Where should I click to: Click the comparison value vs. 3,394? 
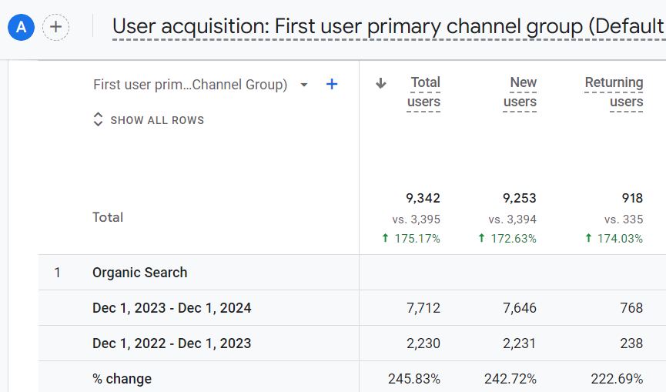pos(513,219)
